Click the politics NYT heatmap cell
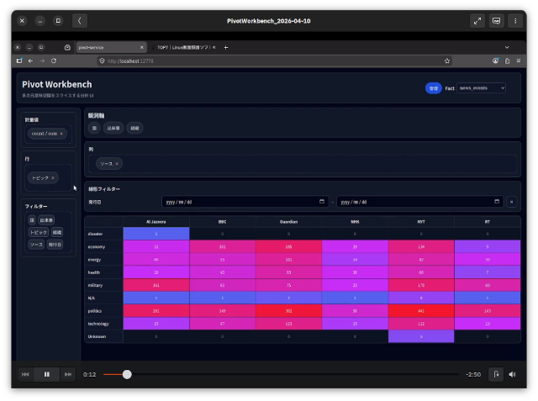The width and height of the screenshot is (538, 401). [421, 311]
